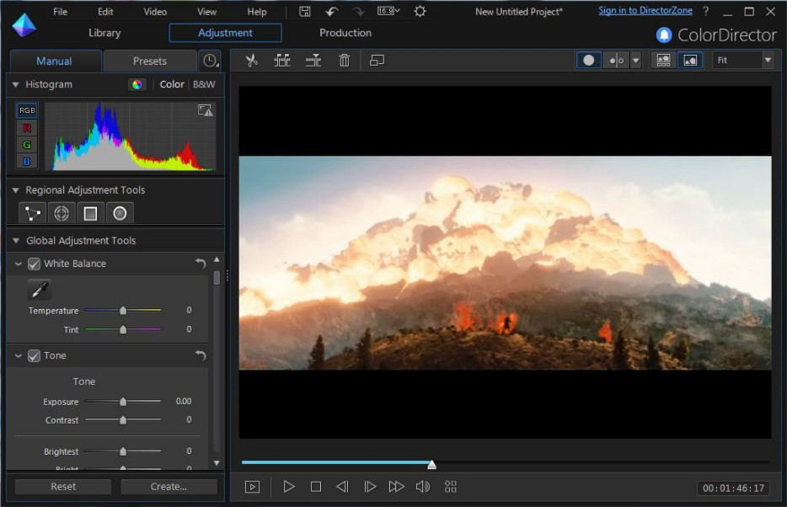Open the View menu
The image size is (787, 507).
click(206, 12)
